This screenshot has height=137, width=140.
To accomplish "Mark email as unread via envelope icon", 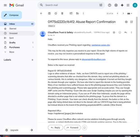I will [71, 13].
